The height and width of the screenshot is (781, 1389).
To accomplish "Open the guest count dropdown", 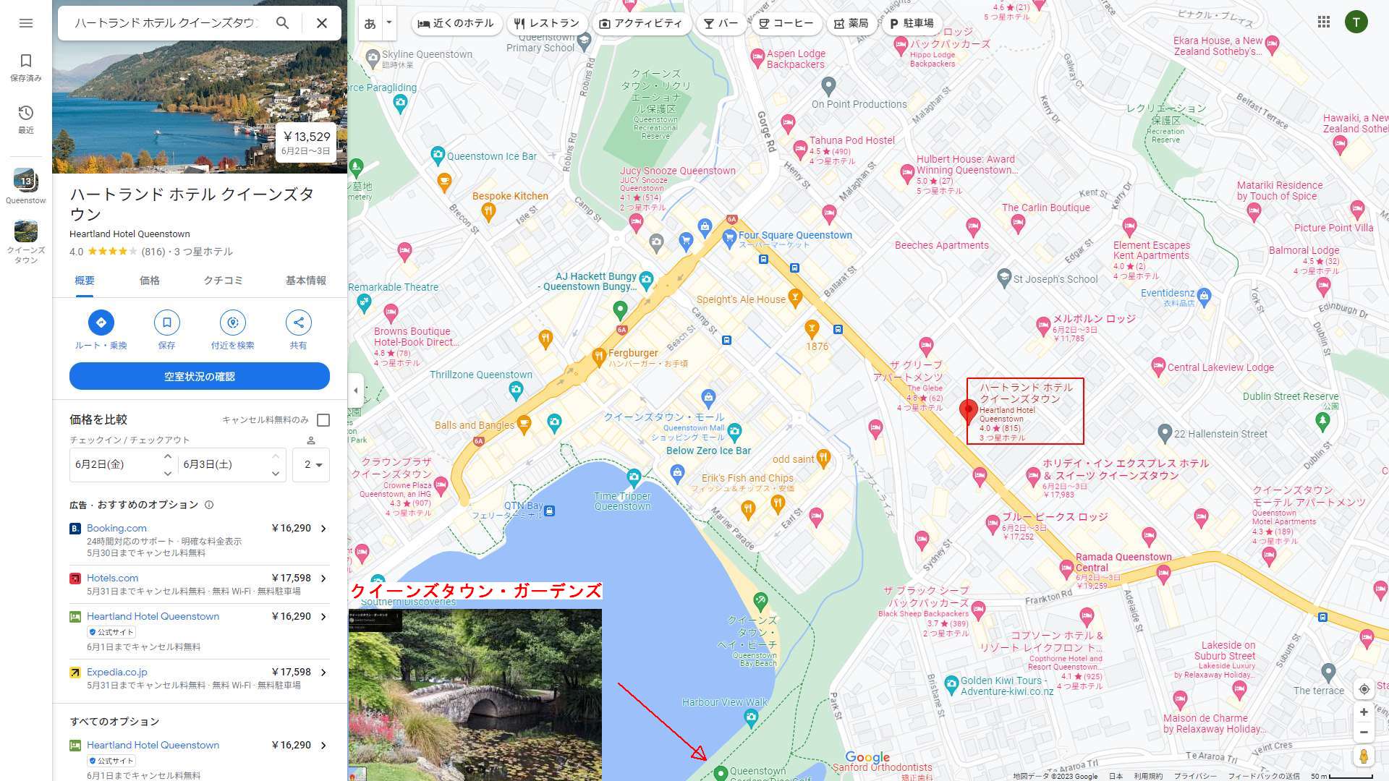I will (x=311, y=464).
